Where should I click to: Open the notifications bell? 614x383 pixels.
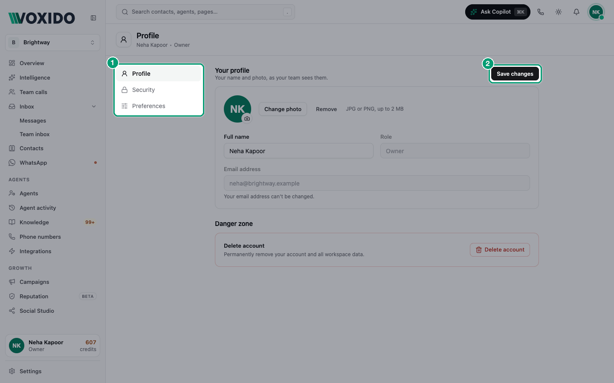pyautogui.click(x=576, y=12)
